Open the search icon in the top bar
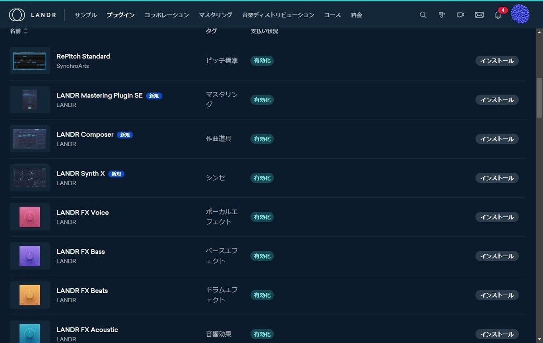 point(423,15)
